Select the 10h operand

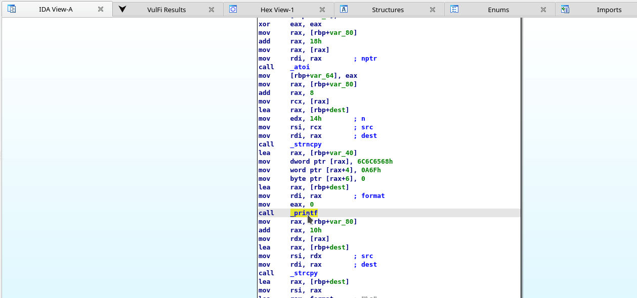click(316, 230)
